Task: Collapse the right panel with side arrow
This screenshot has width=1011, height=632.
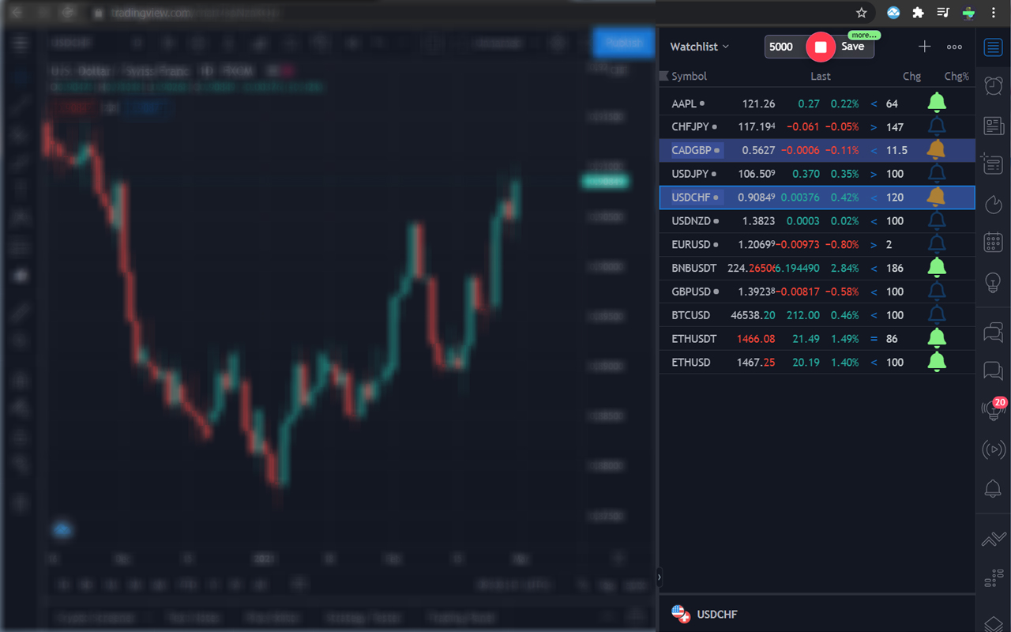Action: (659, 577)
